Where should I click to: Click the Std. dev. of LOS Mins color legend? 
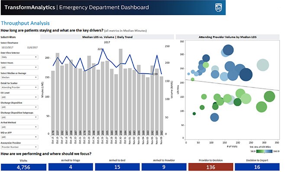point(264,151)
